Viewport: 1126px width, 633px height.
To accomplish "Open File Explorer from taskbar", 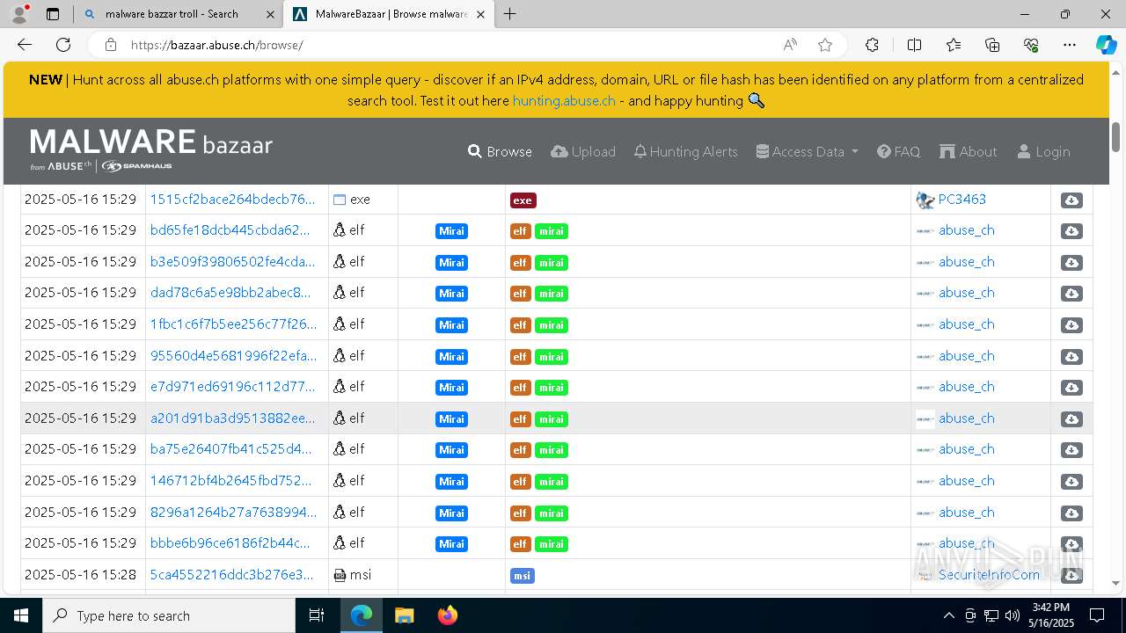I will [404, 615].
